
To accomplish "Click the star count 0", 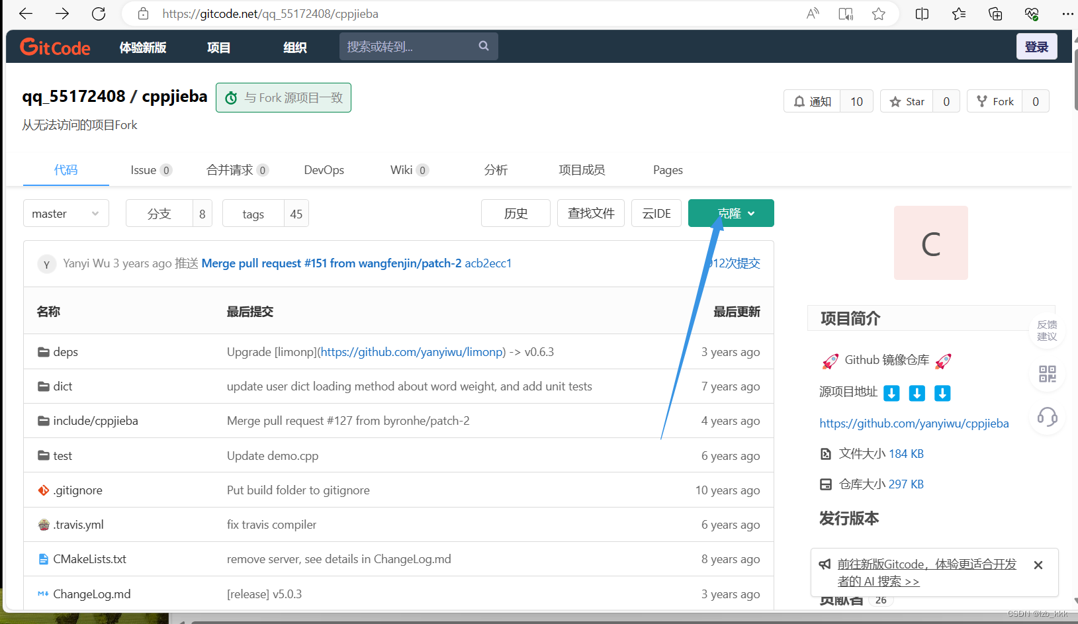I will click(946, 101).
